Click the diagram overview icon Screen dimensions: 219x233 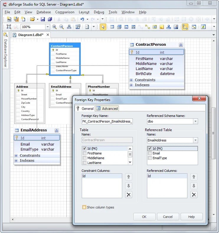[x=78, y=27]
